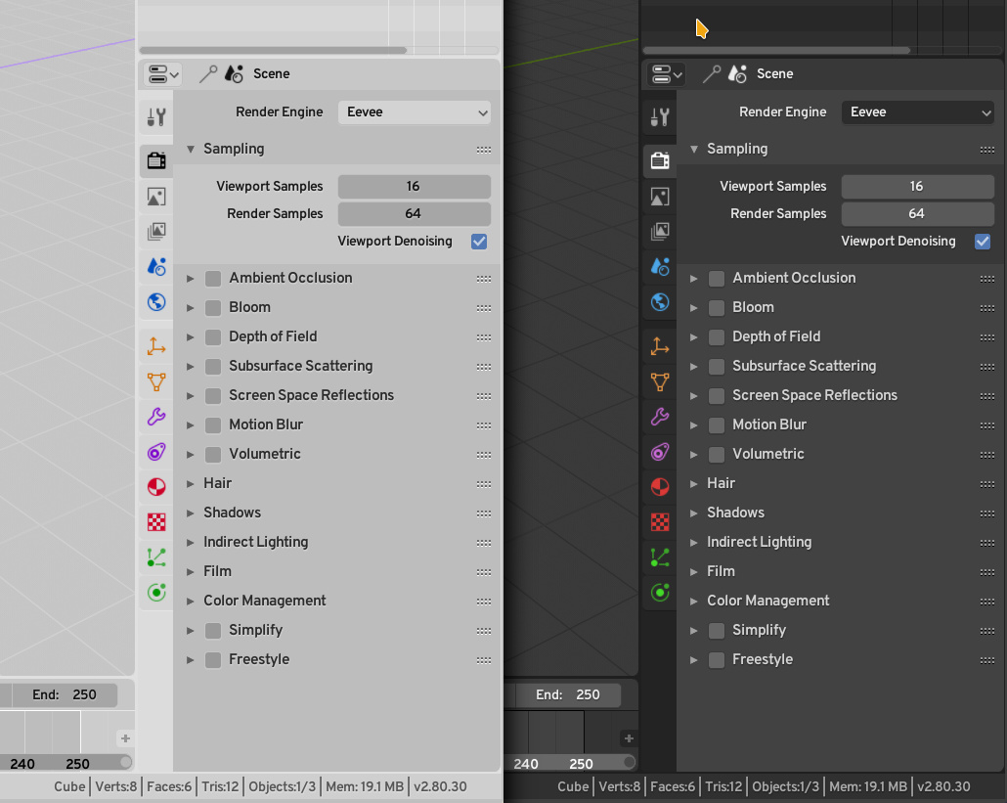The image size is (1007, 803).
Task: Disable Viewport Denoising in dark panel
Action: coord(983,242)
